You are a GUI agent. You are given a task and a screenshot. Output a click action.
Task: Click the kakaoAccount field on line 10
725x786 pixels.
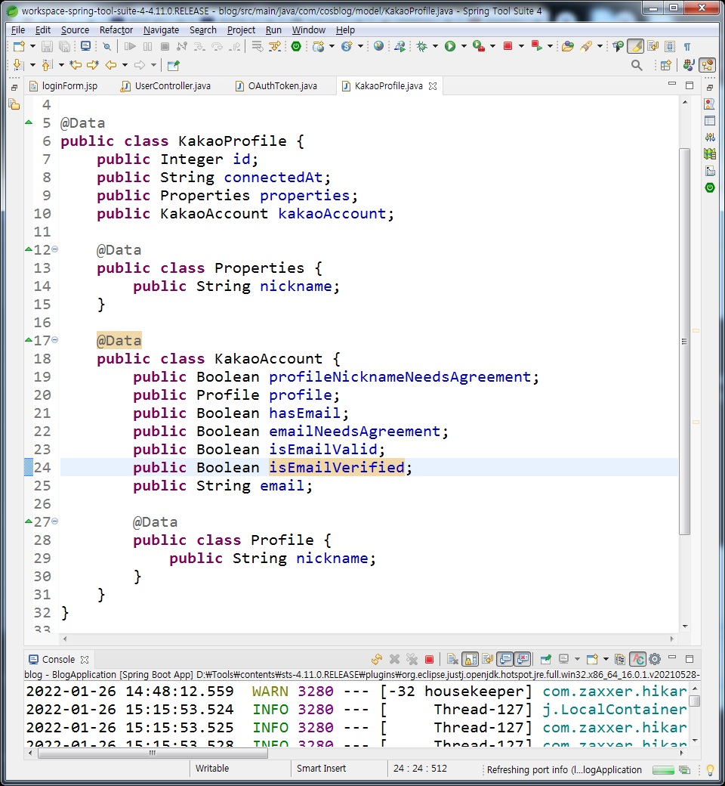coord(332,214)
